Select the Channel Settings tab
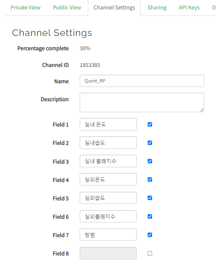This screenshot has width=216, height=264. pyautogui.click(x=114, y=8)
